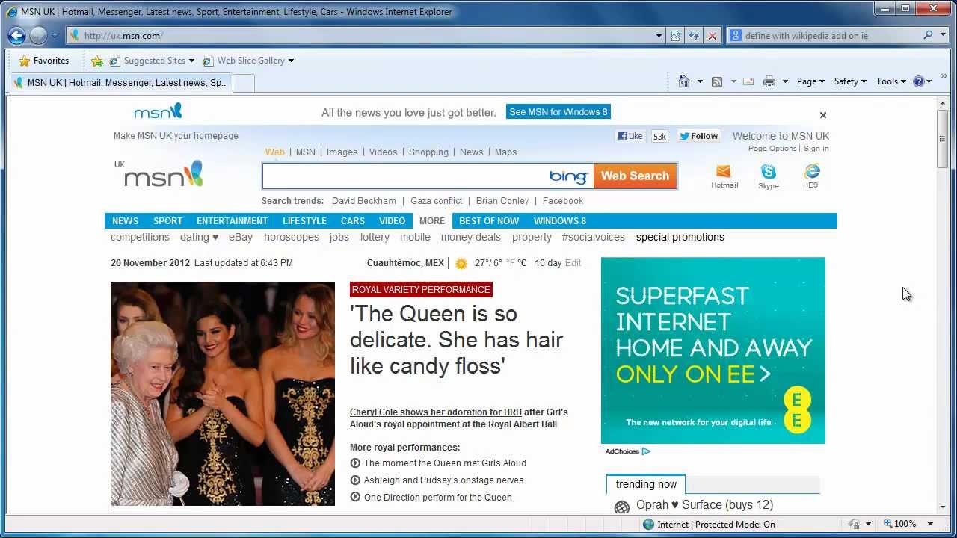Image resolution: width=957 pixels, height=538 pixels.
Task: Expand the Home button dropdown arrow
Action: pyautogui.click(x=700, y=81)
